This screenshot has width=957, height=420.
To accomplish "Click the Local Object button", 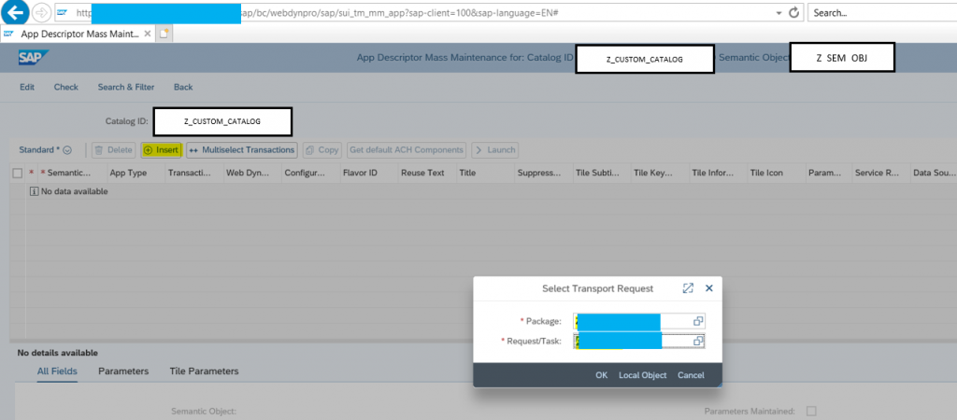I will click(x=643, y=375).
